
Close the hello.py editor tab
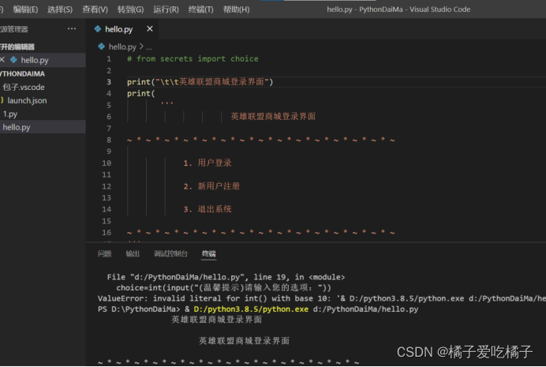pos(150,29)
